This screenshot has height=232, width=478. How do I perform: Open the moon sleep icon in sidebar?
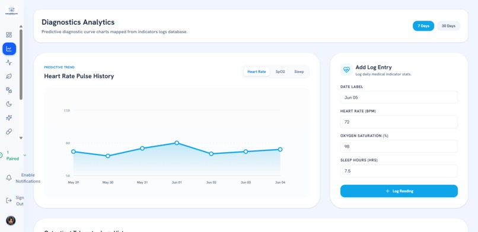click(9, 104)
